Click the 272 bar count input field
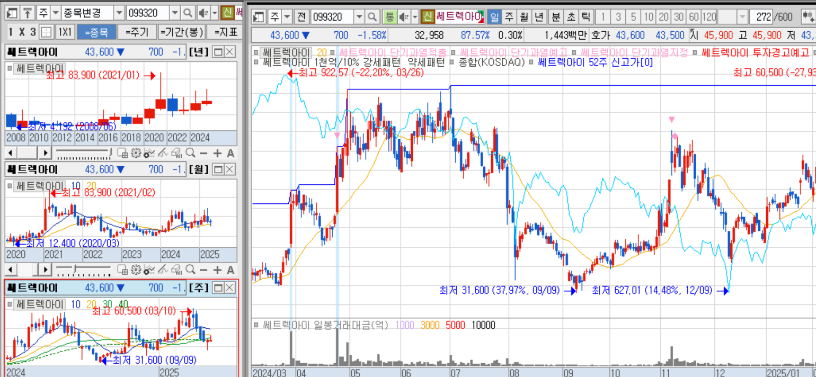This screenshot has width=816, height=377. (761, 17)
